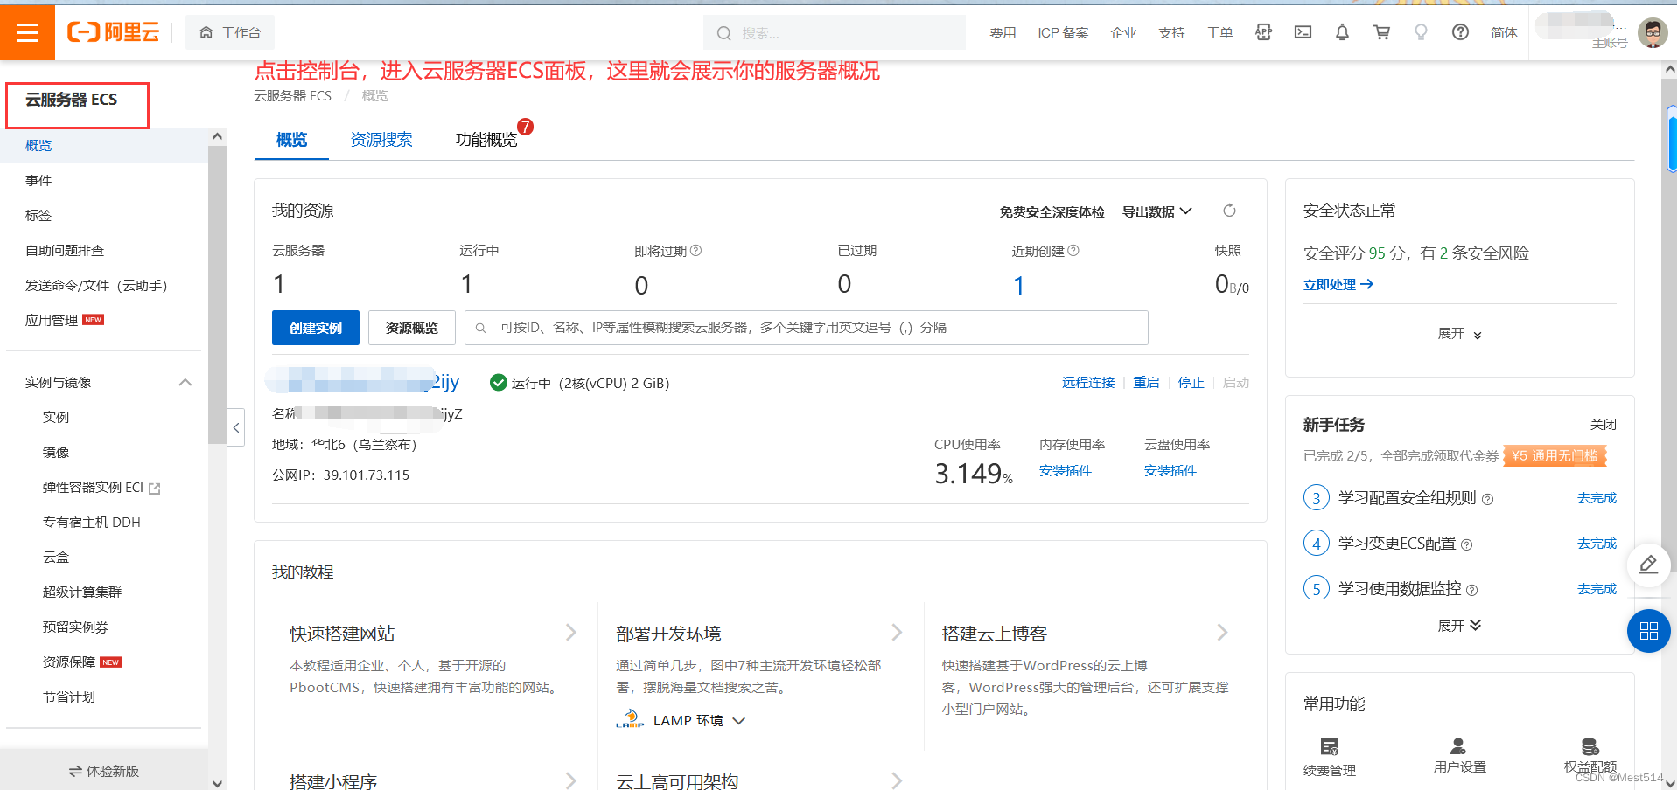Switch to the 资源搜索 tab

pos(381,139)
